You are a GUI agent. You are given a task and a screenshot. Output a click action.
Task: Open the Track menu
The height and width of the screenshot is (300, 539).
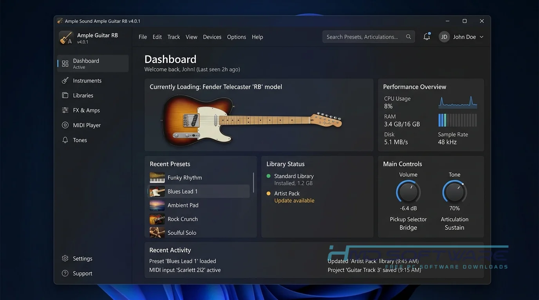(x=174, y=37)
